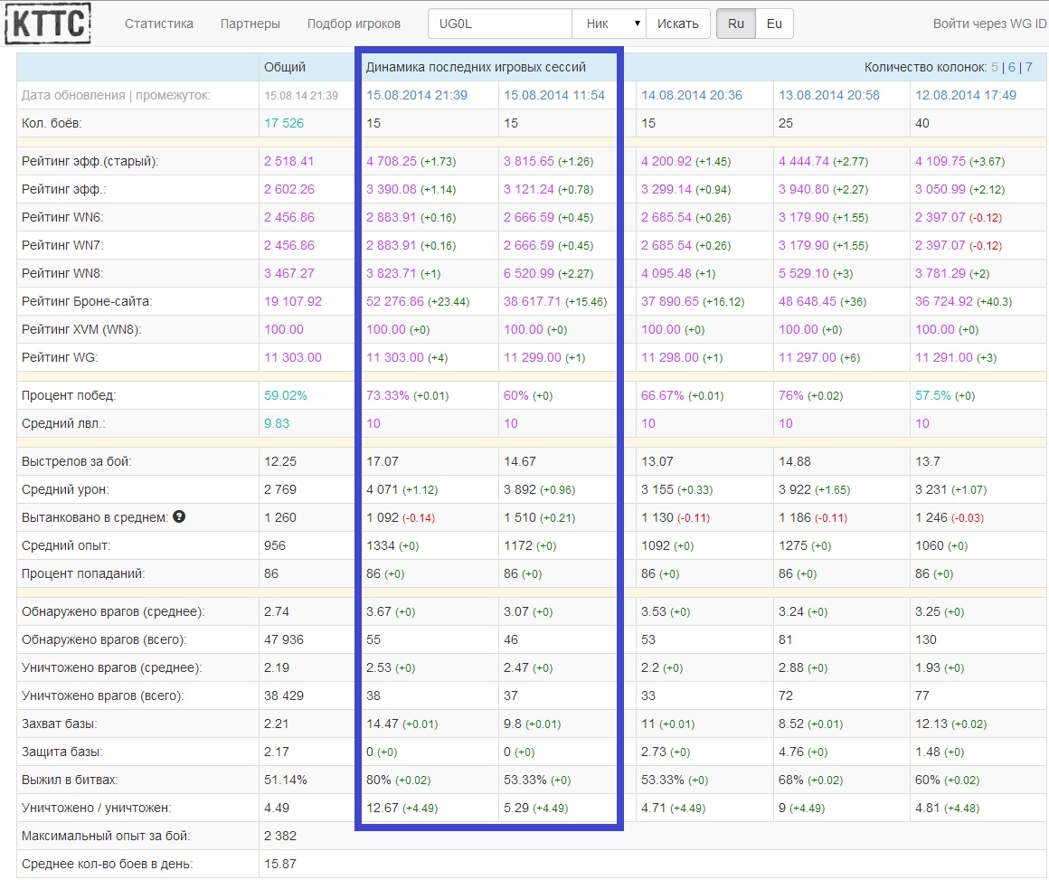This screenshot has height=880, width=1049.
Task: Log in via Войти через WG ID
Action: pyautogui.click(x=989, y=24)
